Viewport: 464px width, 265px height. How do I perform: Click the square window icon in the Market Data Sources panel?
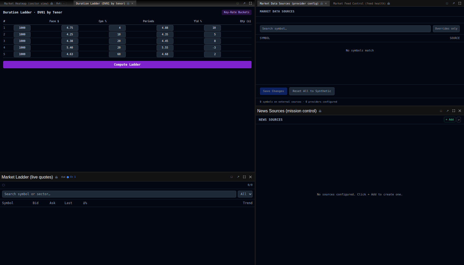[x=447, y=3]
